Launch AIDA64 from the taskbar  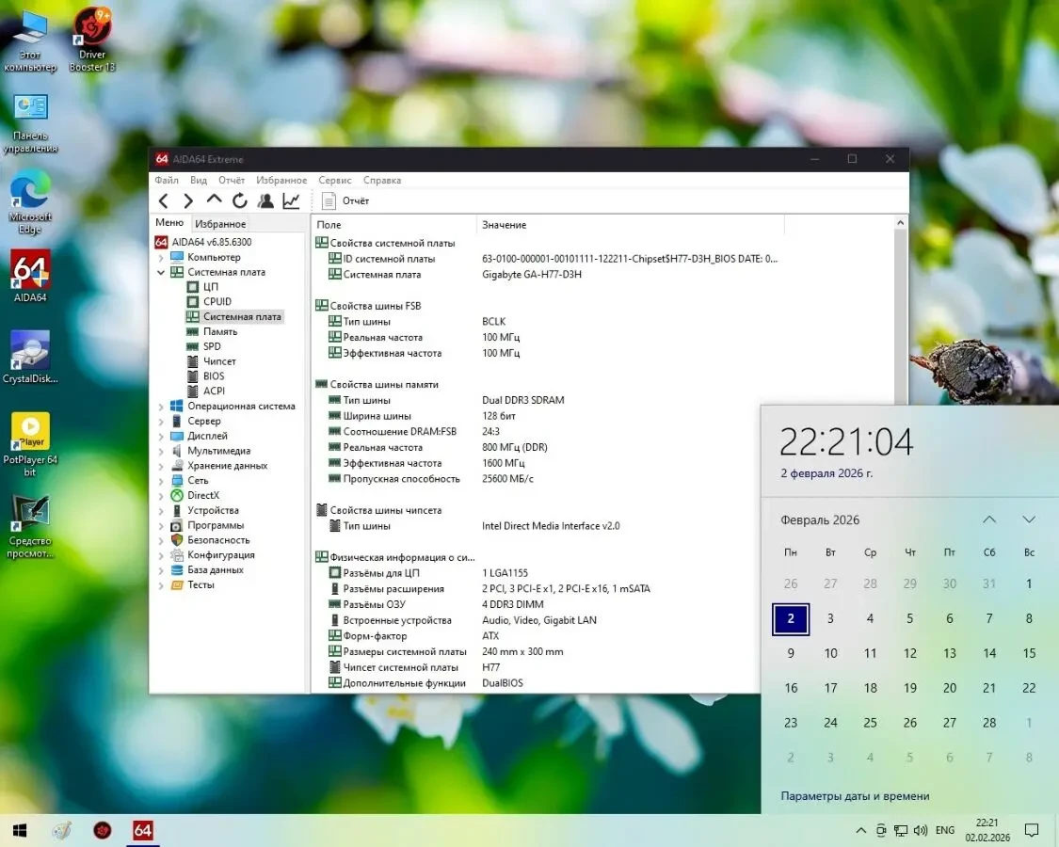142,830
